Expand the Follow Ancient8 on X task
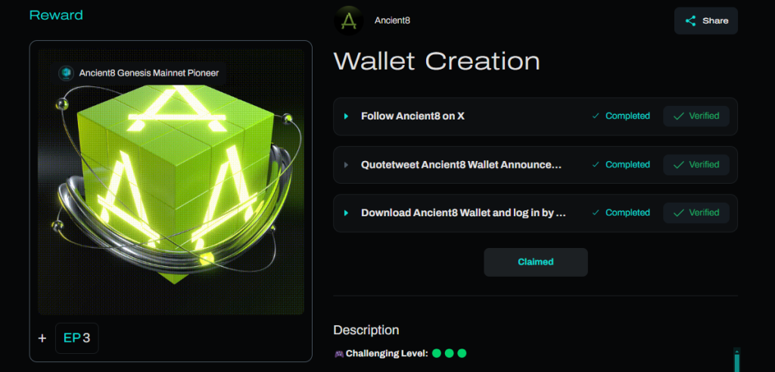Image resolution: width=775 pixels, height=372 pixels. pos(346,116)
